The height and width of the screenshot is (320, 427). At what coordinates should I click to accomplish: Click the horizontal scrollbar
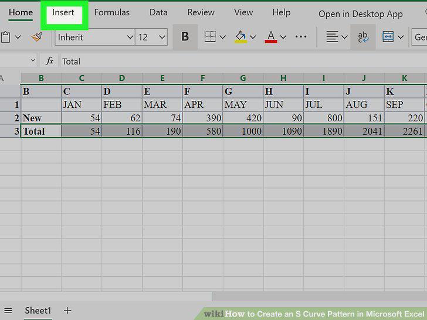pyautogui.click(x=319, y=296)
